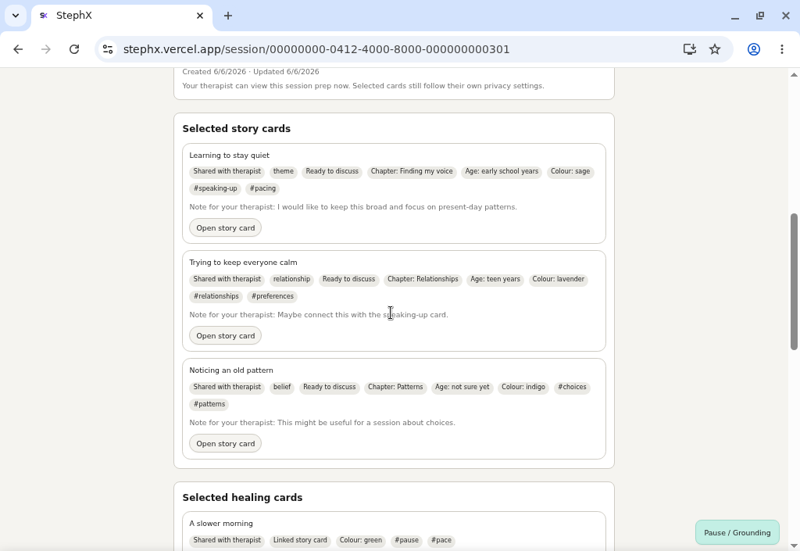Click the note about the speaking-up card
The width and height of the screenshot is (800, 551).
pyautogui.click(x=319, y=315)
